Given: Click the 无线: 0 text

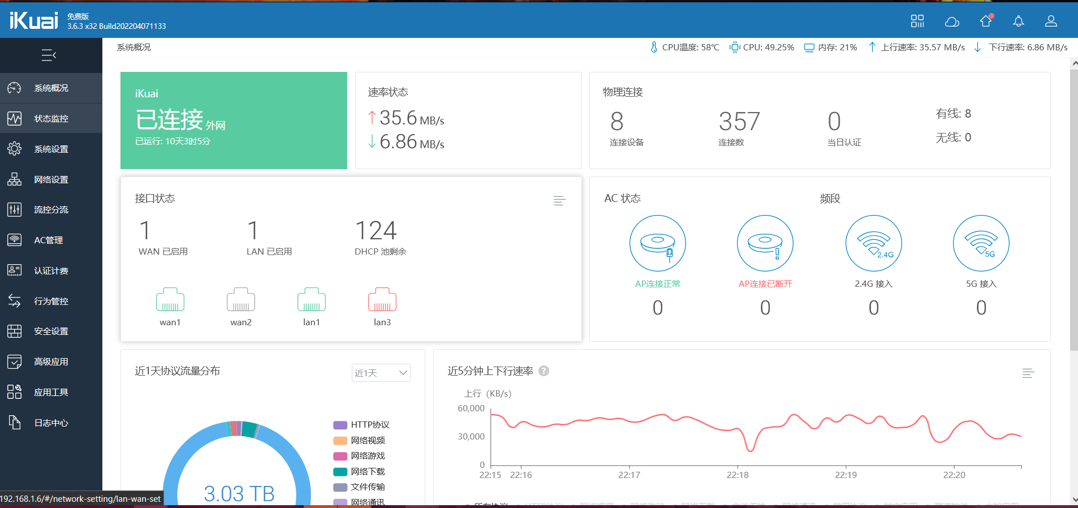Looking at the screenshot, I should [954, 137].
